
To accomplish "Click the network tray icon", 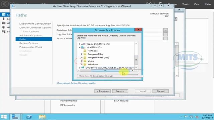I will [x=191, y=117].
